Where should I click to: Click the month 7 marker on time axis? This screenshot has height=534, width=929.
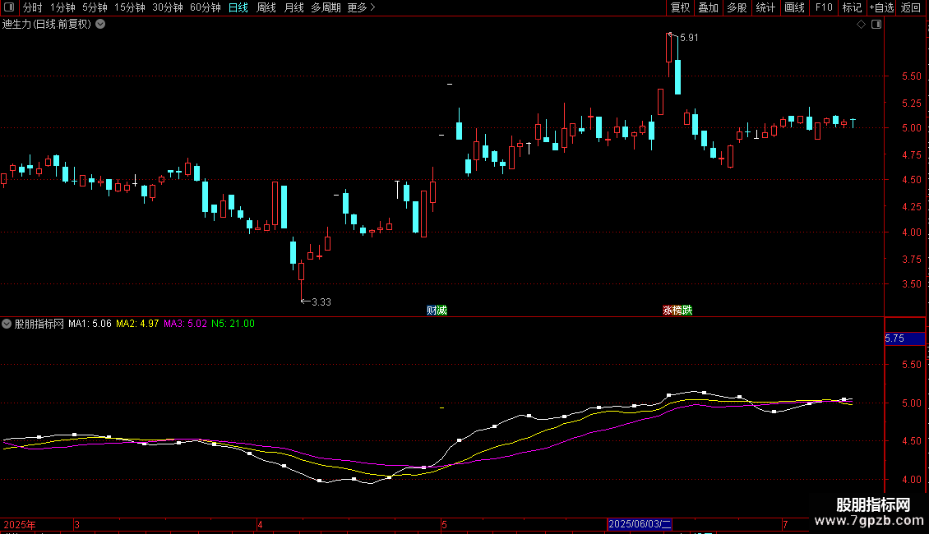coord(785,524)
